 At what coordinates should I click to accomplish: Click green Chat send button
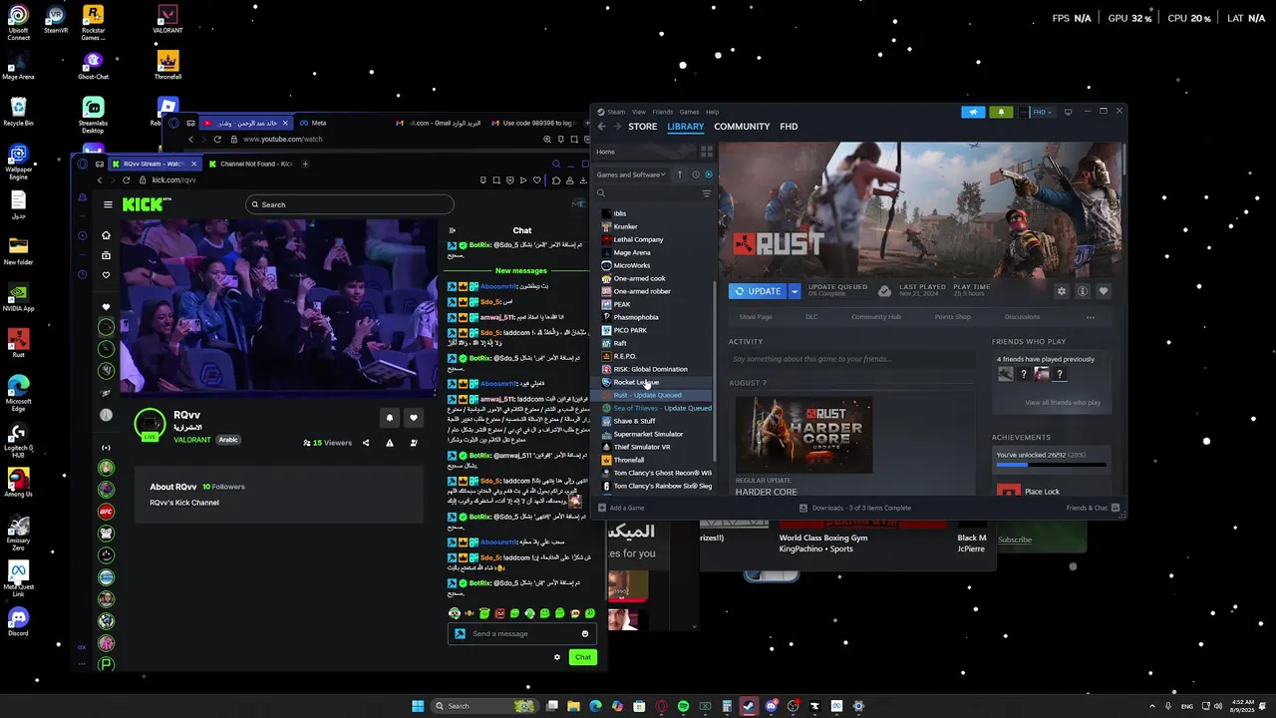[583, 657]
